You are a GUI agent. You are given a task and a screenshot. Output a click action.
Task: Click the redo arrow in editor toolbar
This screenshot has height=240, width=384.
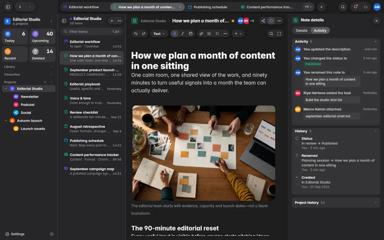coord(144,34)
